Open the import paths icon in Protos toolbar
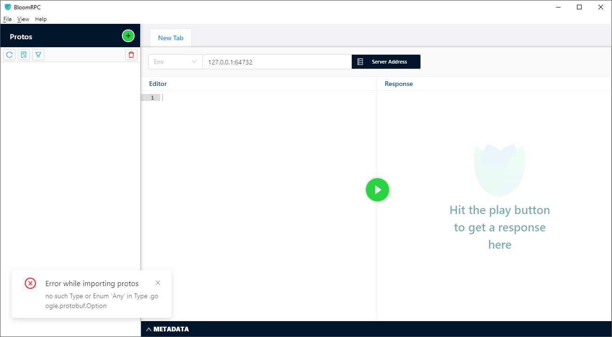 pos(24,55)
